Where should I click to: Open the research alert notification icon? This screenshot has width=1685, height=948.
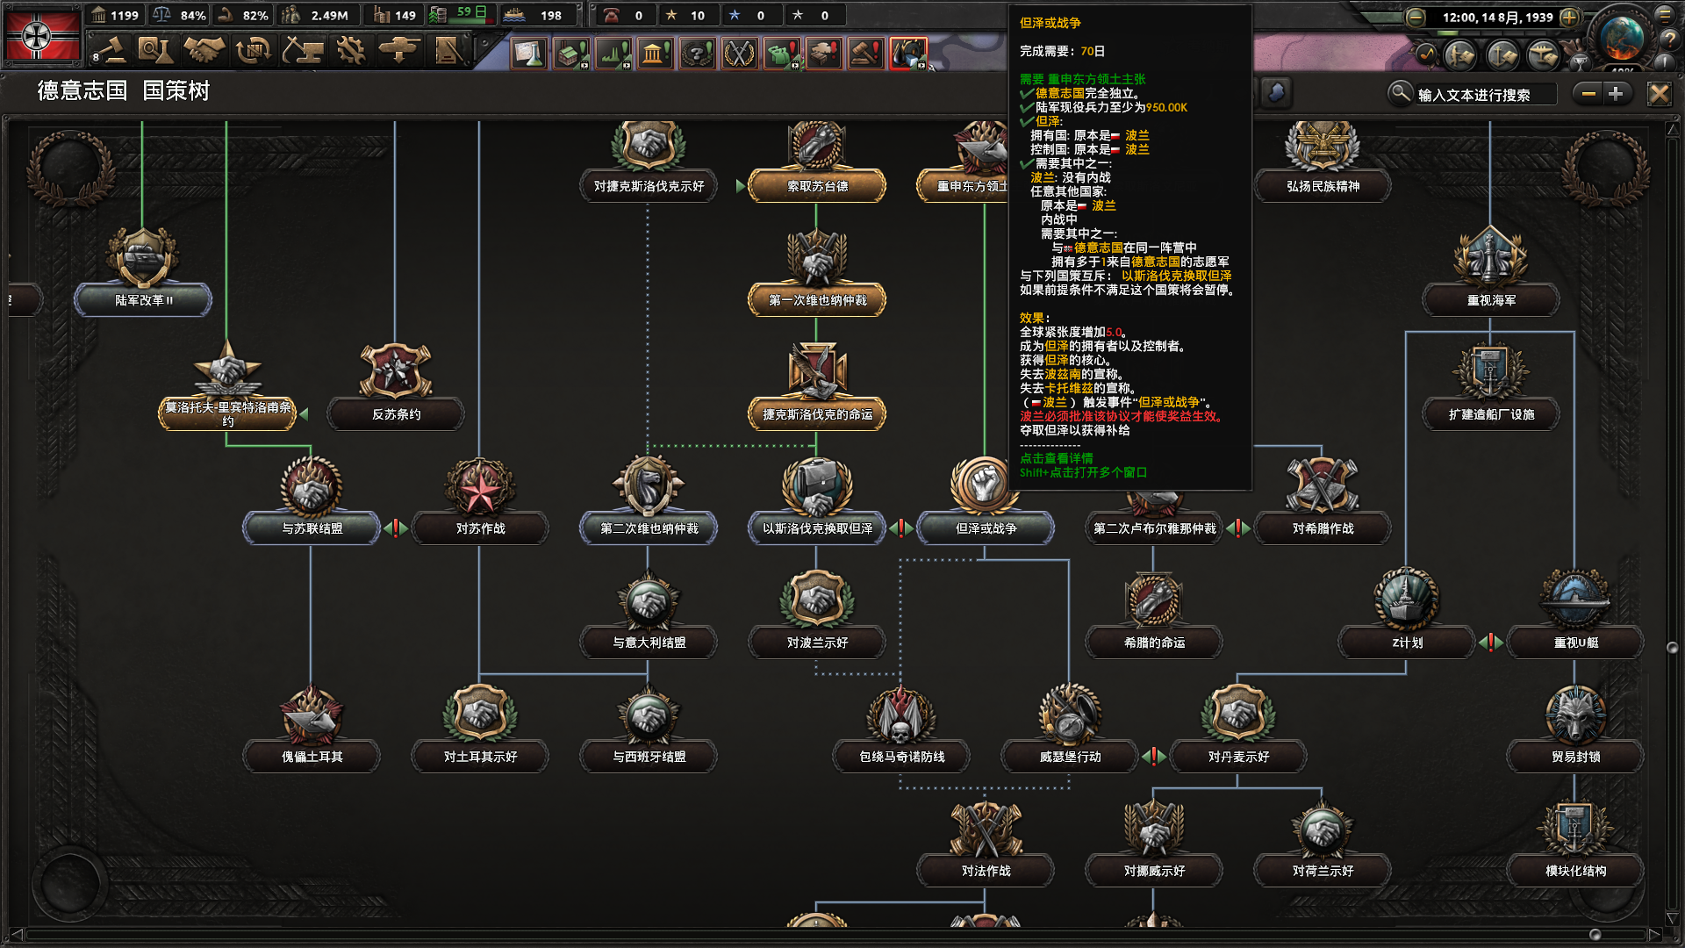[529, 54]
